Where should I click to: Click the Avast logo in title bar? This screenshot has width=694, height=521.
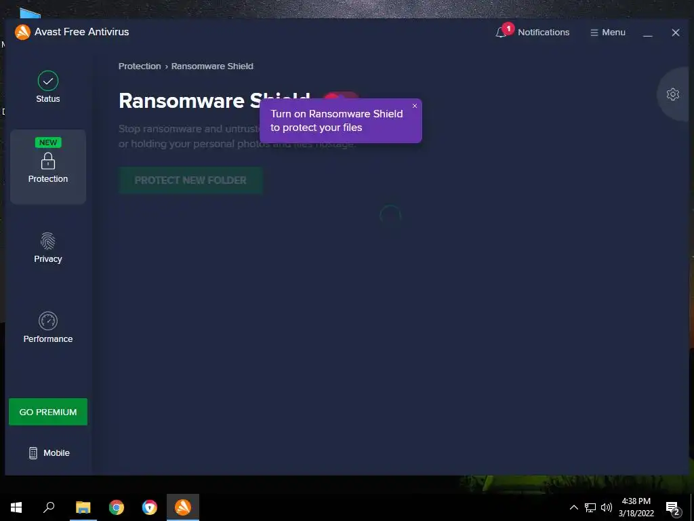click(22, 32)
